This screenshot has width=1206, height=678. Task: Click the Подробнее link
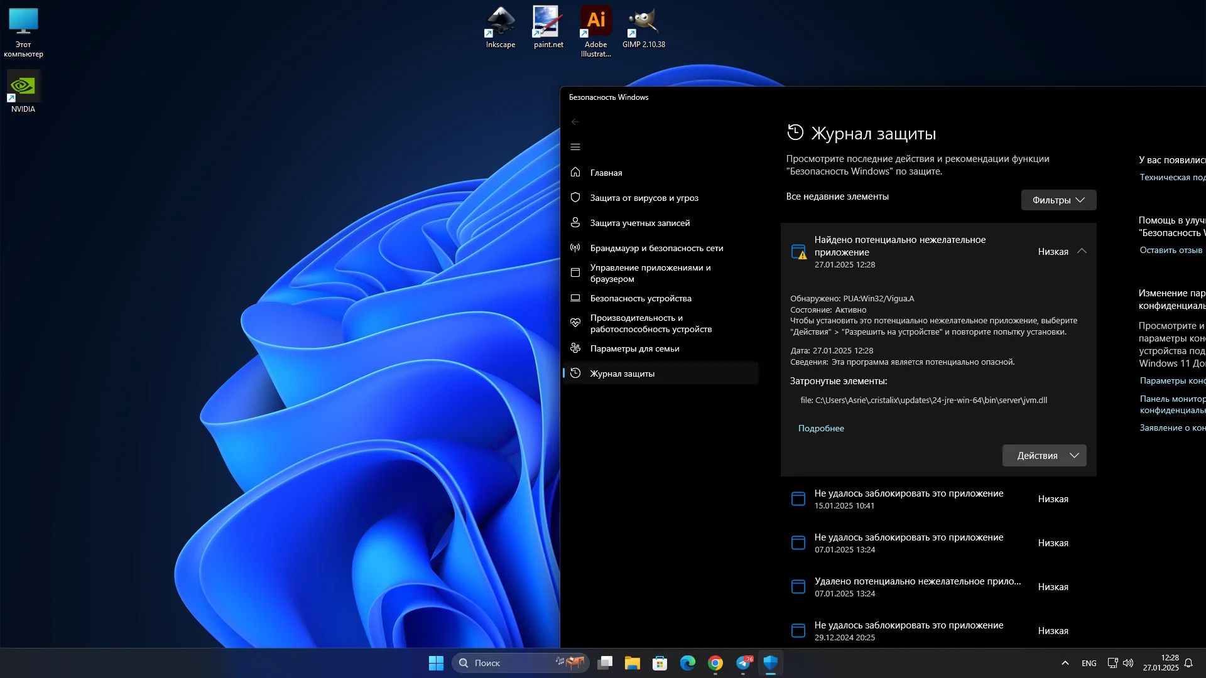point(821,428)
